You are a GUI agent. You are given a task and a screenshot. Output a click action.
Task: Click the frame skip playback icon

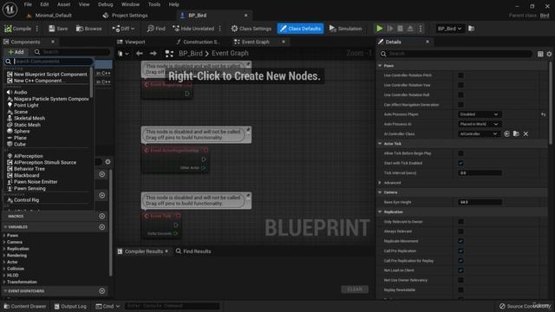[x=390, y=29]
